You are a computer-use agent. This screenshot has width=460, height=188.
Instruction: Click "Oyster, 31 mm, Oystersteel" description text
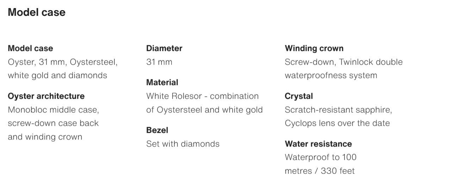(63, 62)
